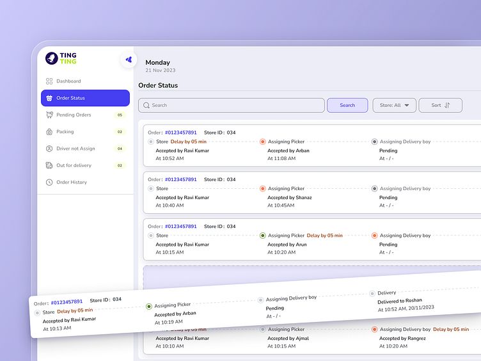Open the Sort options
Viewport: 481px width, 361px height.
tap(440, 106)
